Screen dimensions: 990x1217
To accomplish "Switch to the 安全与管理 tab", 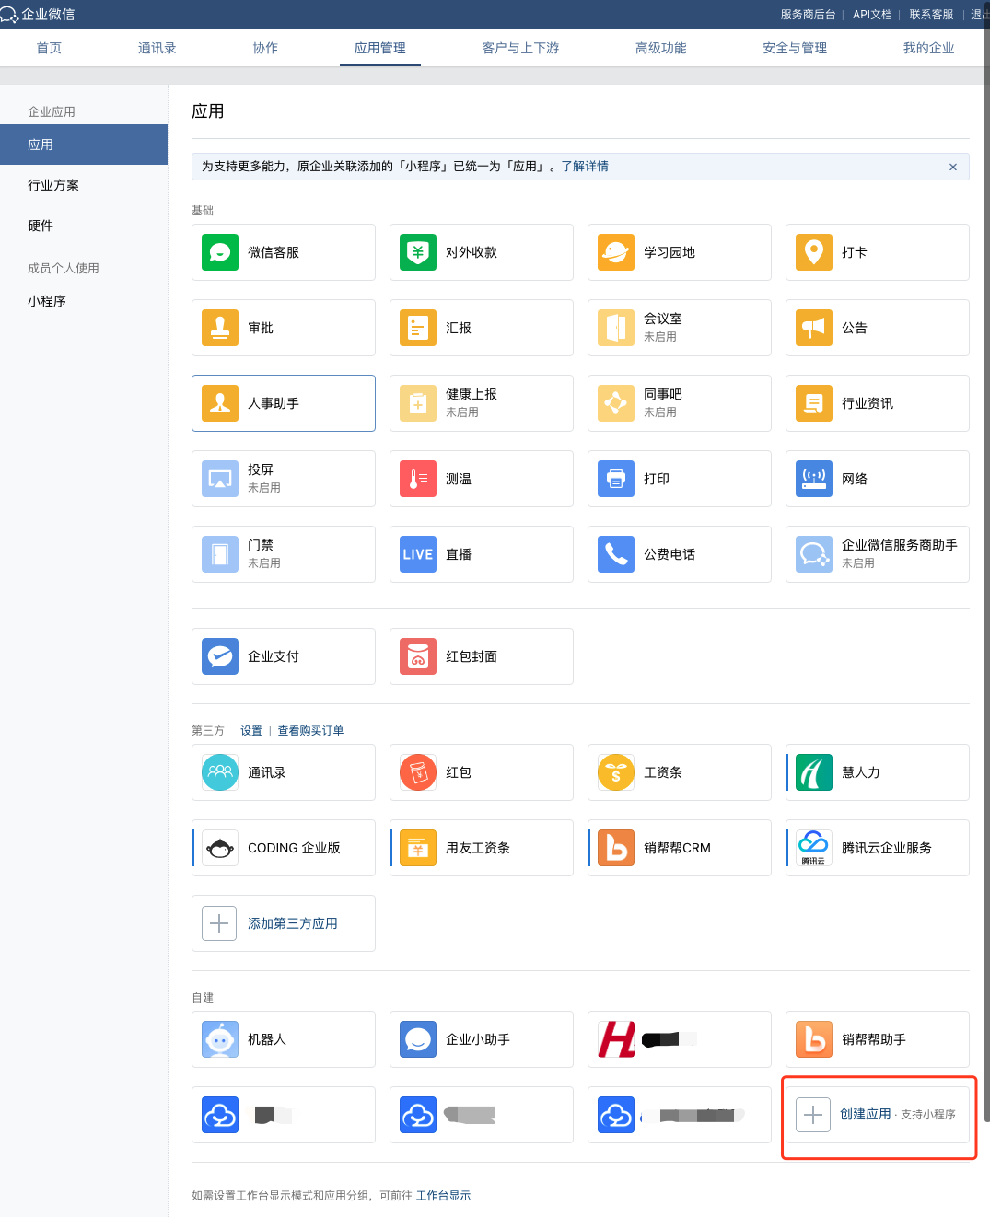I will click(x=795, y=48).
